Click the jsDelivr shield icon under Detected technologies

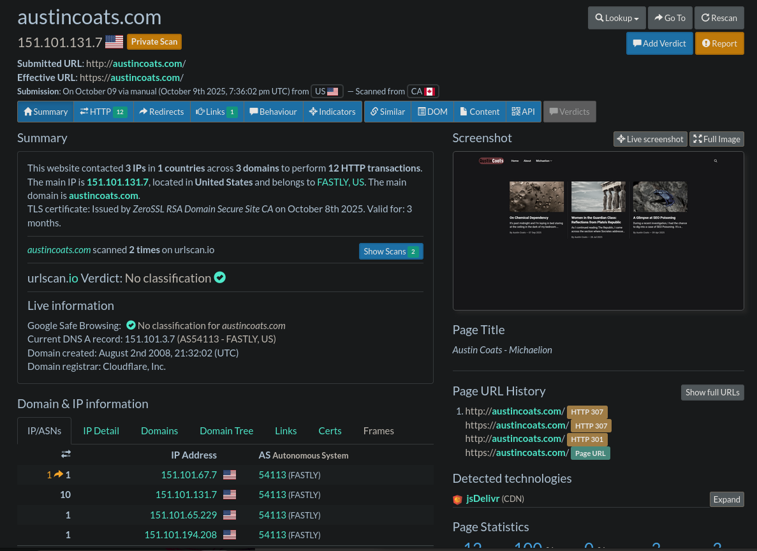point(458,500)
